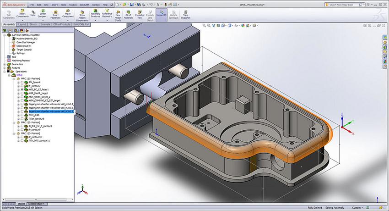
Task: Open the Tools menu
Action: 63,5
